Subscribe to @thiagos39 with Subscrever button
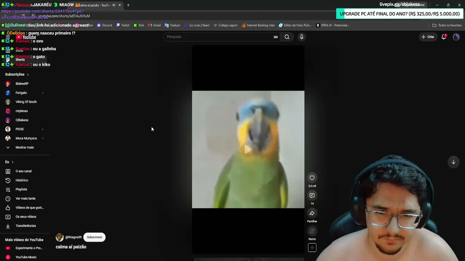Screen dimensions: 465x261 pyautogui.click(x=94, y=237)
